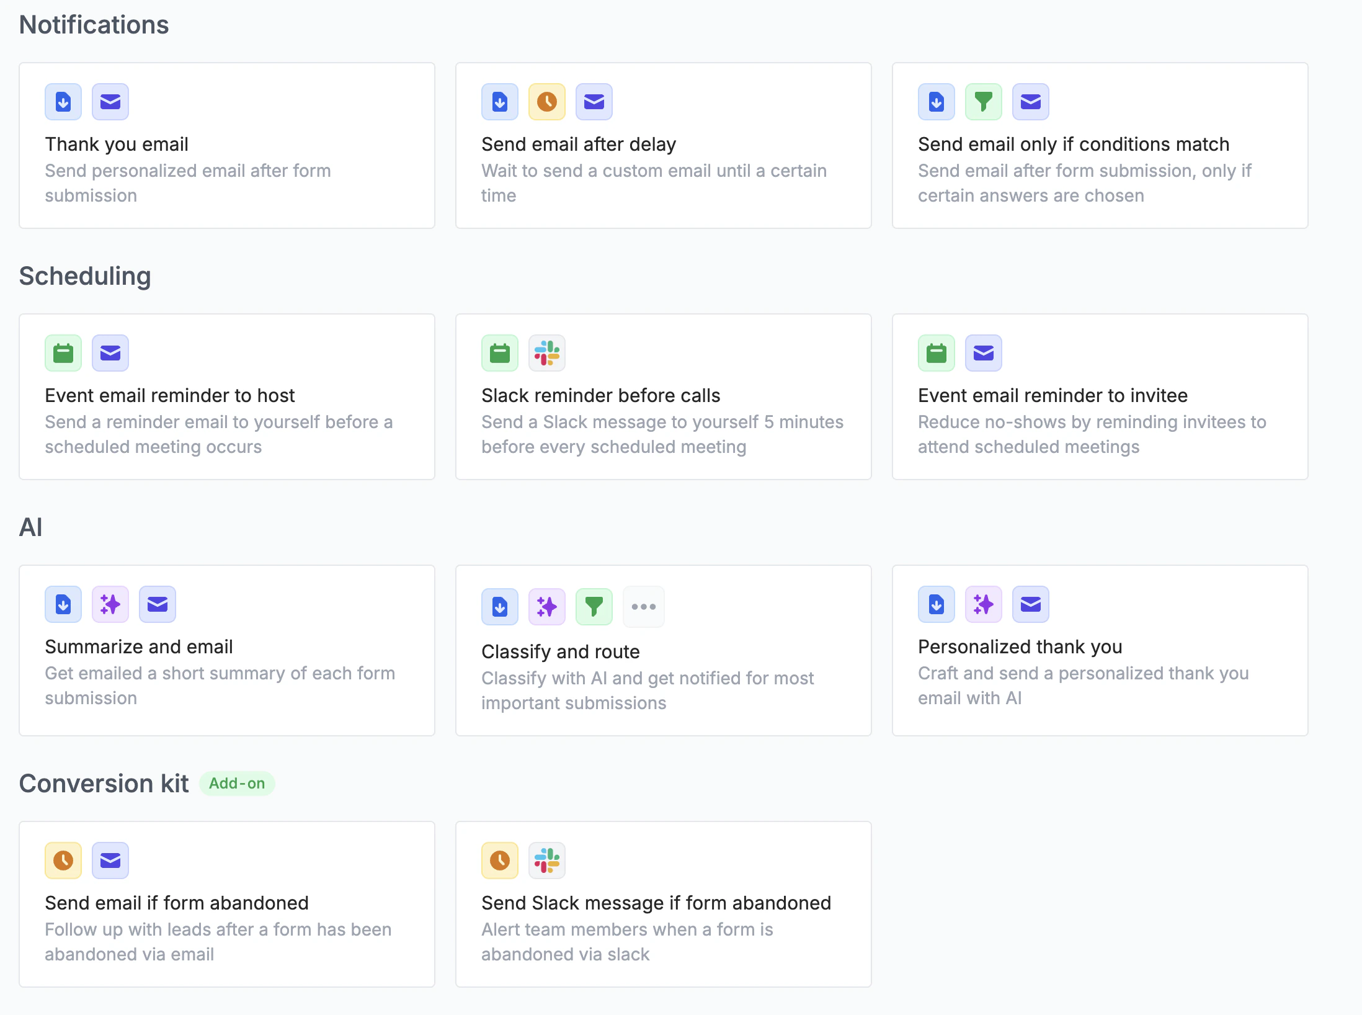
Task: Click the form submission icon in Thank you email
Action: (x=63, y=102)
